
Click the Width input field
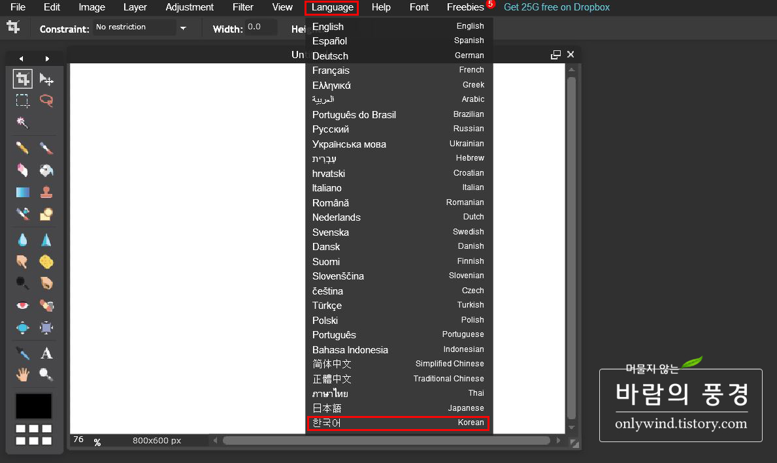coord(261,27)
